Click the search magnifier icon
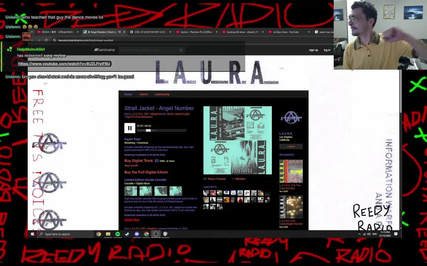This screenshot has width=427, height=266. tap(181, 50)
